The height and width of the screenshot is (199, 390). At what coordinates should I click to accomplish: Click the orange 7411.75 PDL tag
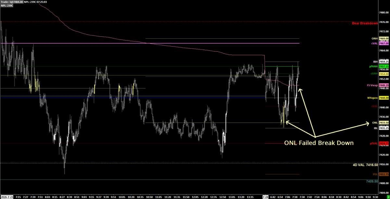[x=384, y=174]
